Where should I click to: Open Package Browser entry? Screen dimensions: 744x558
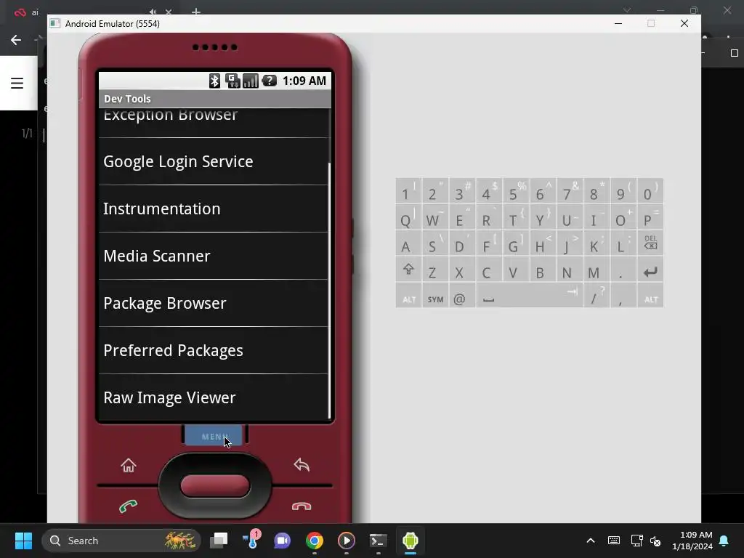coord(213,303)
